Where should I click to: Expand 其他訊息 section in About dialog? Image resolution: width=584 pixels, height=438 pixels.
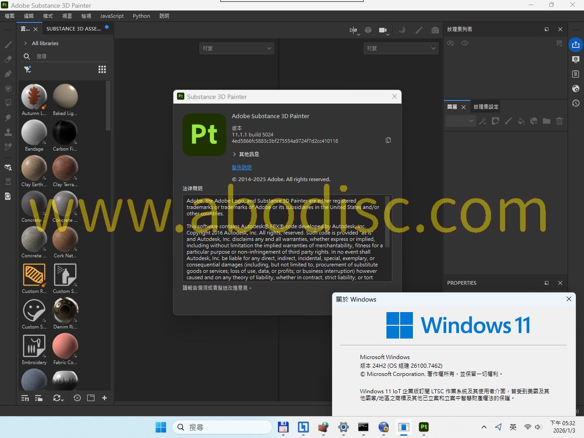tap(235, 154)
